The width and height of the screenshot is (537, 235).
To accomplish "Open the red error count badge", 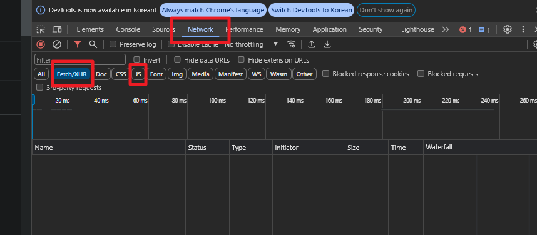I will pos(466,30).
